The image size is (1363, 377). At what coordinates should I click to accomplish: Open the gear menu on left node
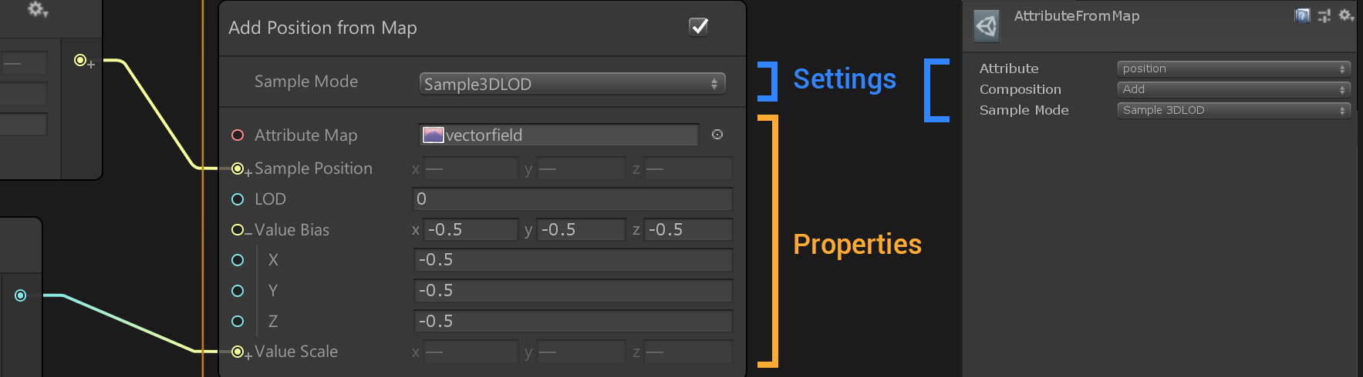(x=37, y=9)
